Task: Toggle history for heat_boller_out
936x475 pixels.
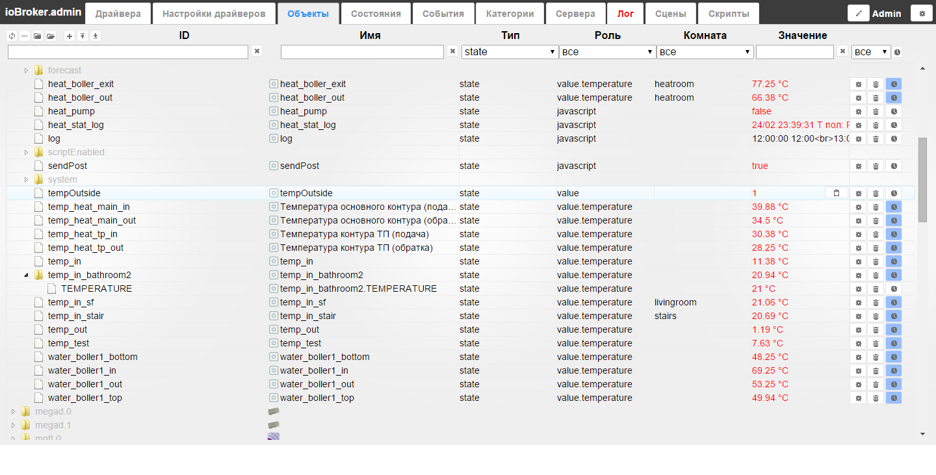Action: pos(894,97)
